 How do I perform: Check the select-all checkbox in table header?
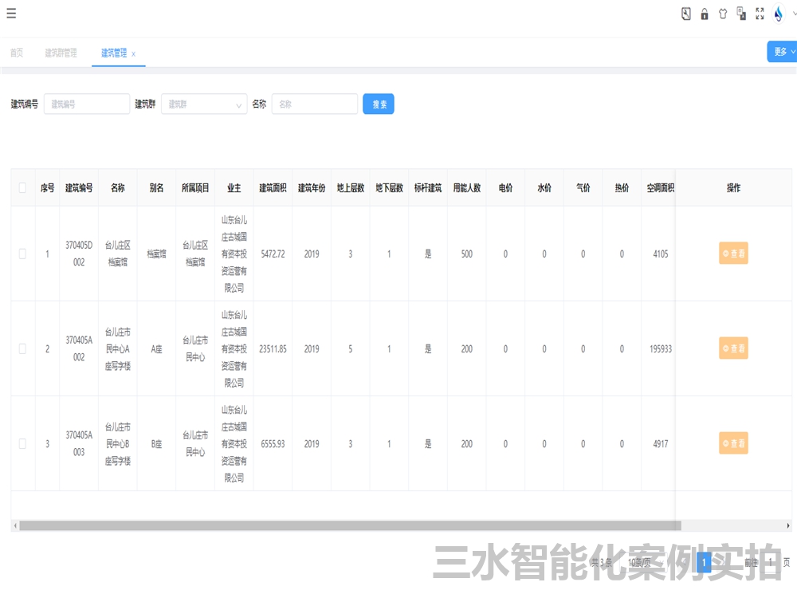(x=22, y=186)
